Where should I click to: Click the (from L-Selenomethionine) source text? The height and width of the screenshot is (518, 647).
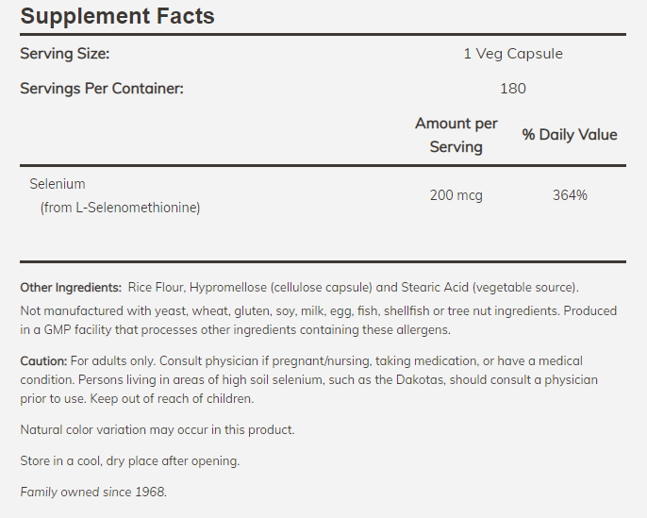pyautogui.click(x=120, y=208)
